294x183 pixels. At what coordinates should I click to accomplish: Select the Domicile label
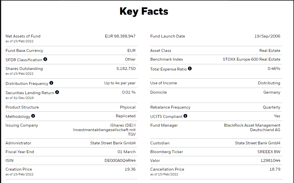pos(159,92)
